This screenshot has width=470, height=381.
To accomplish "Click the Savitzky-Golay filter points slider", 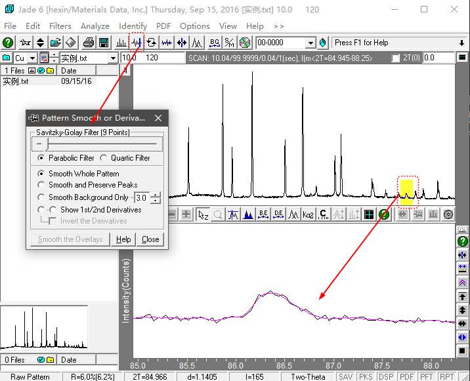I will (97, 144).
